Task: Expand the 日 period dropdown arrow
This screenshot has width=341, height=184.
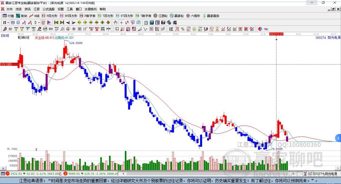Action: coord(8,23)
